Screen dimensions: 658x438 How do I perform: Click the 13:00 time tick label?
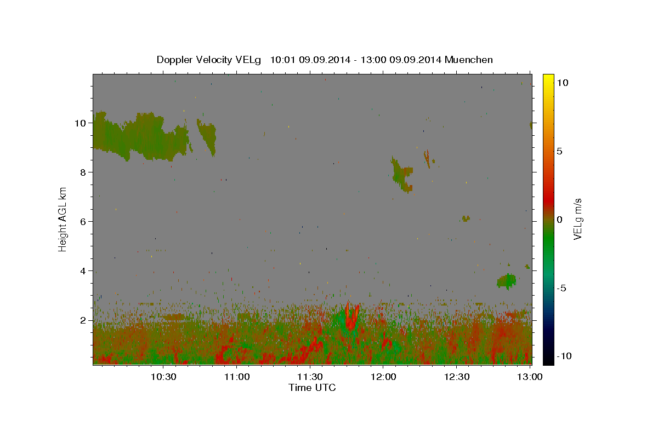click(x=530, y=377)
